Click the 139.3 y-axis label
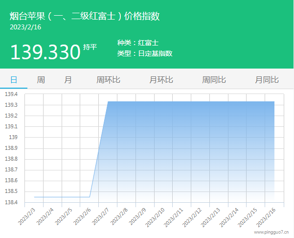The width and height of the screenshot is (294, 238). [x=11, y=105]
